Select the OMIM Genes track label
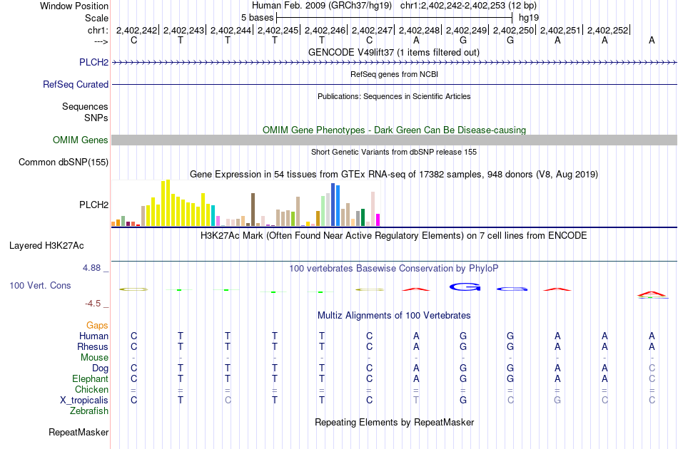Screen dimensions: 678x449 tap(80, 140)
